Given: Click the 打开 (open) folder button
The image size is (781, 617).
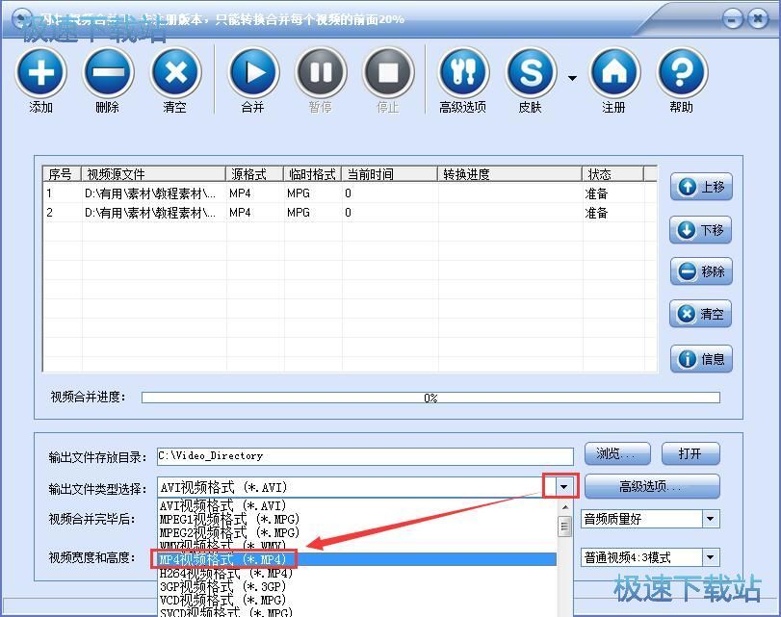Looking at the screenshot, I should (690, 453).
